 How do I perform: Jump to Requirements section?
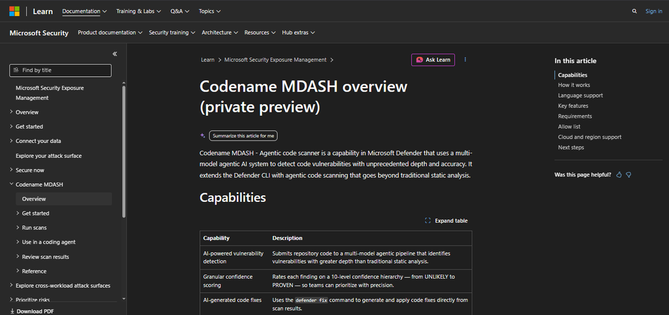(575, 116)
